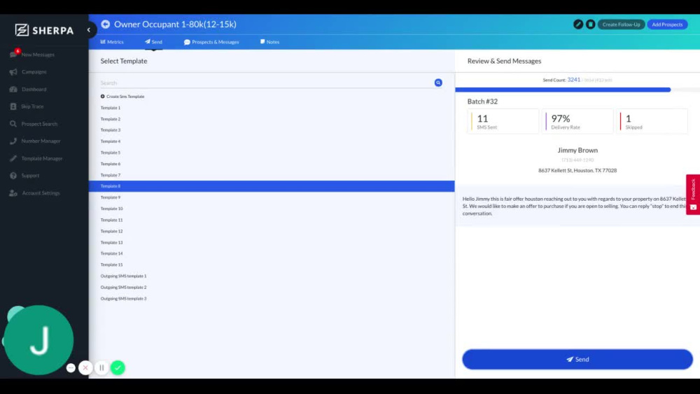Click the Support question icon
Viewport: 700px width, 394px height.
point(13,176)
